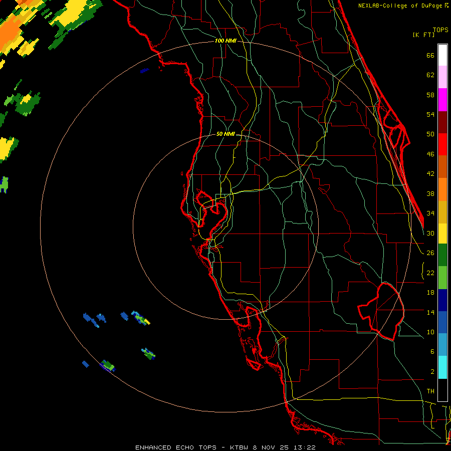Click the "8 NOV 25" date text
This screenshot has width=451, height=451.
(272, 447)
